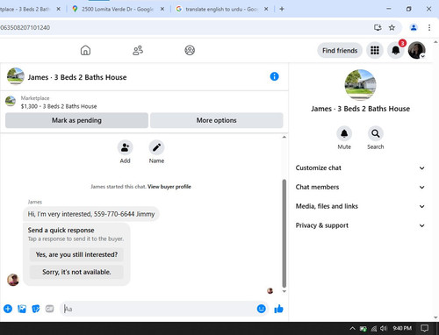Click the listing thumbnail in chat header
Image resolution: width=439 pixels, height=335 pixels.
16,76
